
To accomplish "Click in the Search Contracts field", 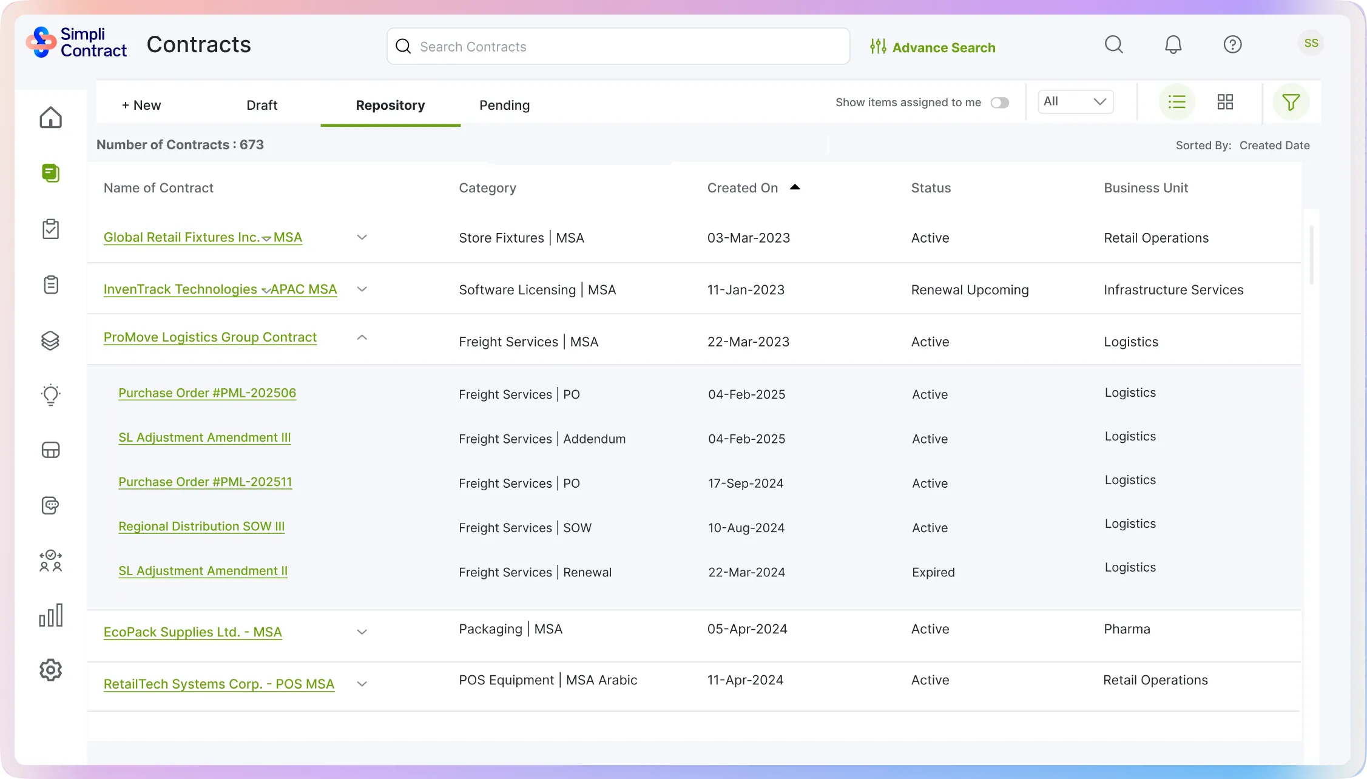I will [x=618, y=46].
